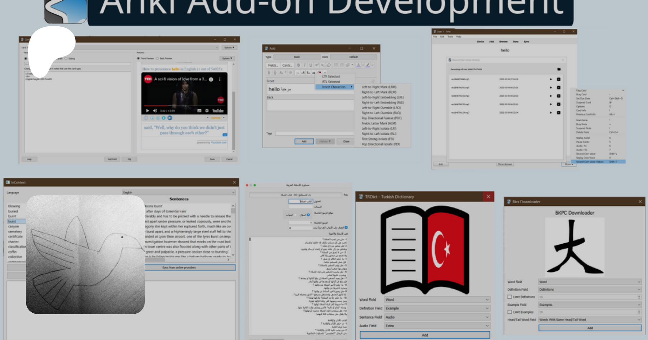Delete the last recording in history list
The image size is (648, 340).
point(559,113)
